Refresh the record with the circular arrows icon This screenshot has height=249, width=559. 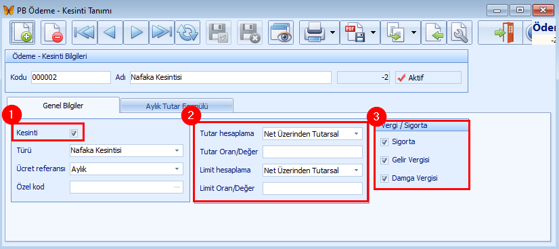187,32
